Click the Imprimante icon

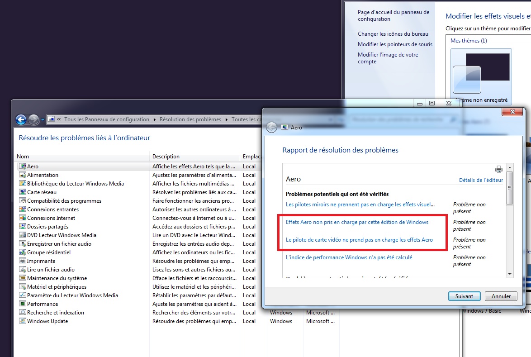23,261
